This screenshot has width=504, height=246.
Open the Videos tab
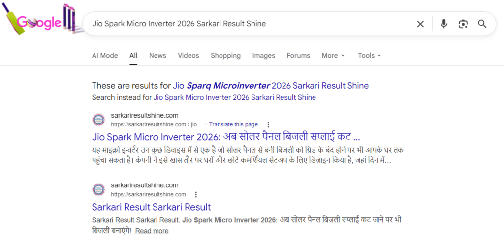click(x=189, y=56)
